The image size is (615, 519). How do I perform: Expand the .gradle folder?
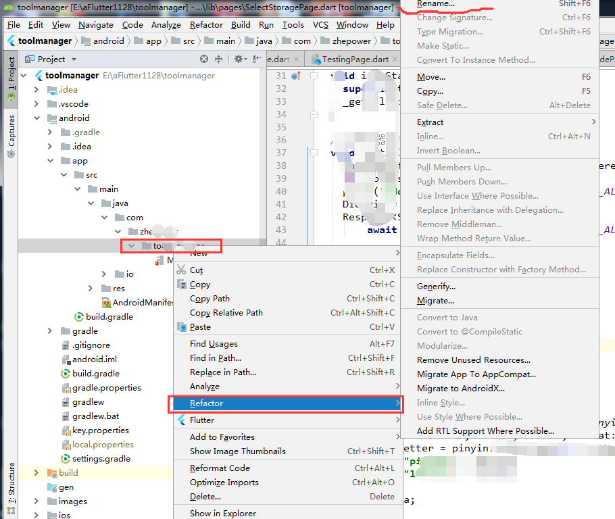coord(50,132)
